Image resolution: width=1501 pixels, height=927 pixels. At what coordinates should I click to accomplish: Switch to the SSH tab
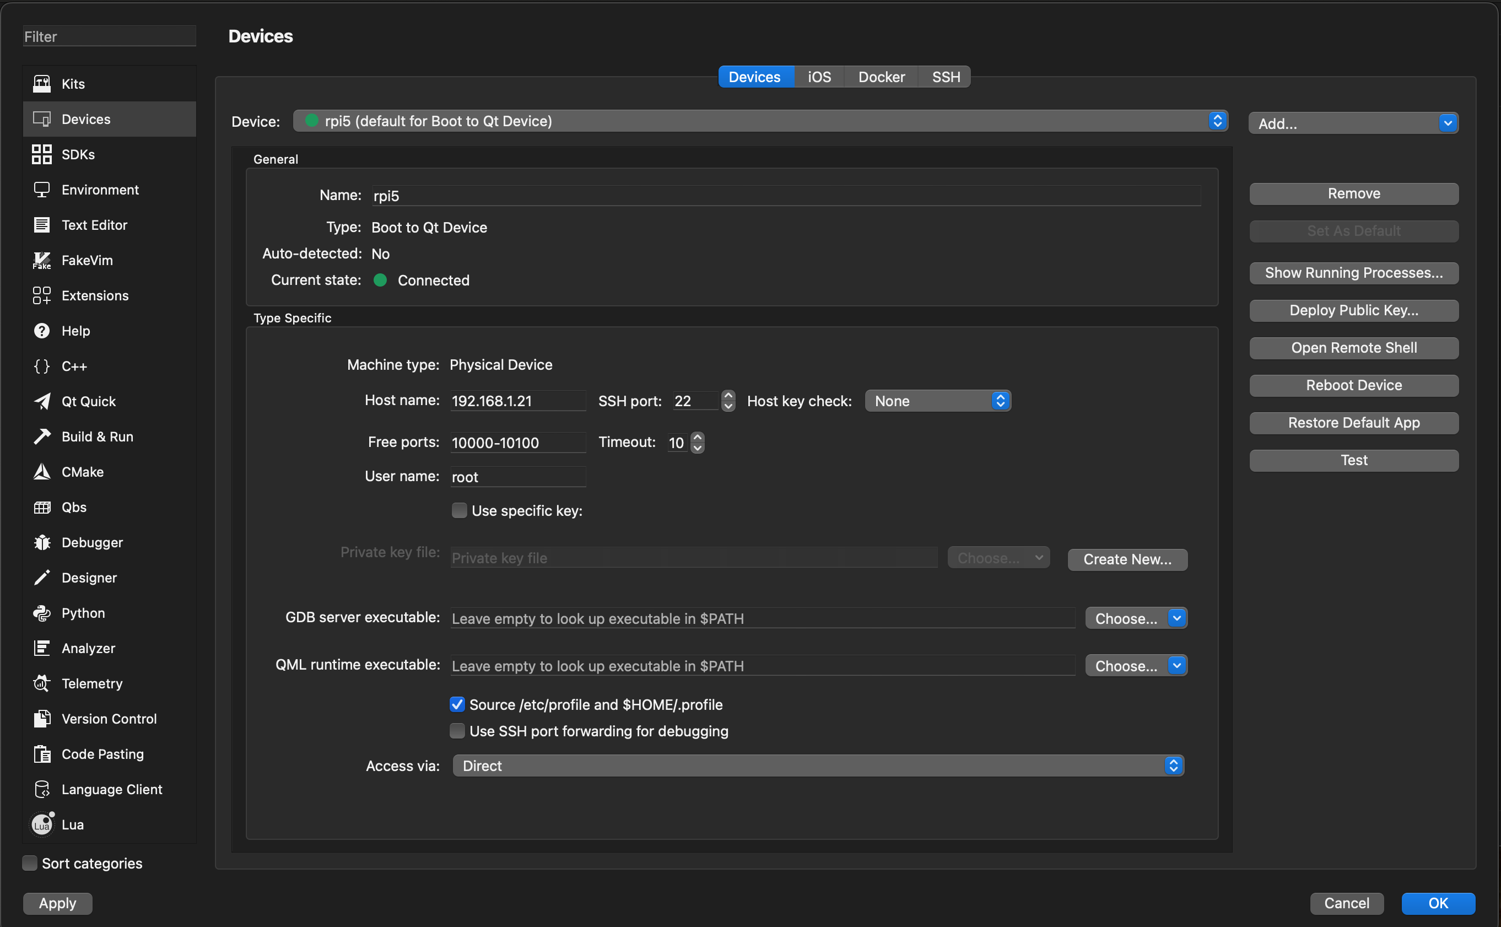[x=946, y=77]
